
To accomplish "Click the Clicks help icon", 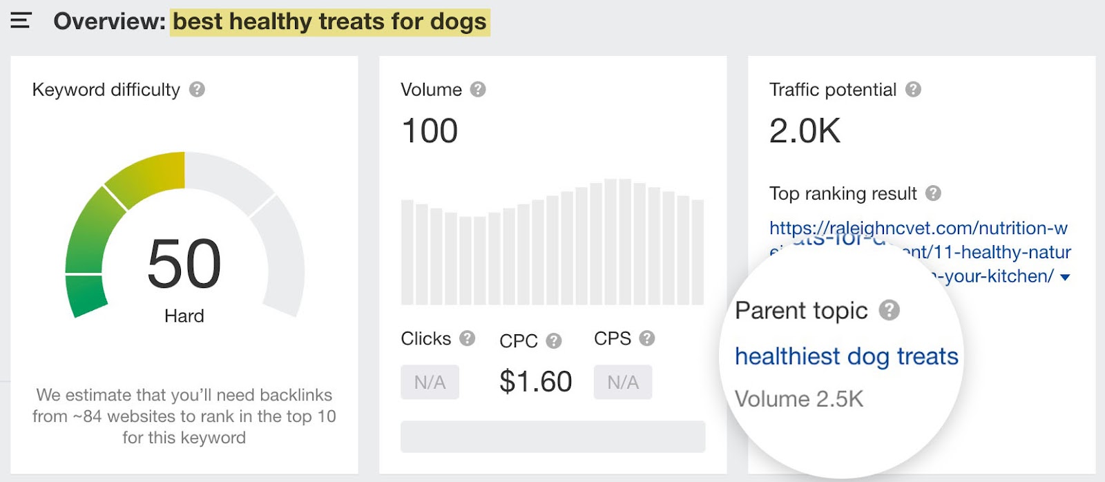I will click(x=467, y=338).
